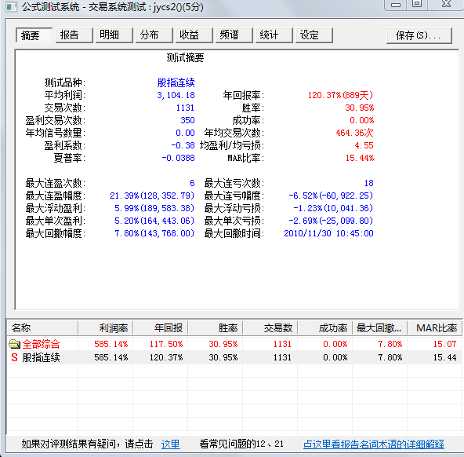Click the 这里 help link
464x457 pixels.
point(170,444)
